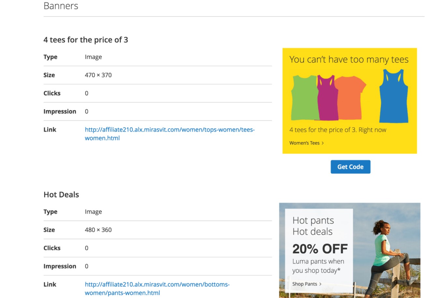
Task: Click the arrow beside Women's Tees
Action: (x=322, y=143)
